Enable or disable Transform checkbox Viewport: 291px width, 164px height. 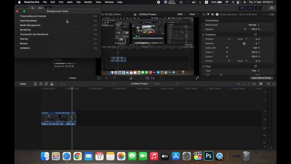[203, 35]
